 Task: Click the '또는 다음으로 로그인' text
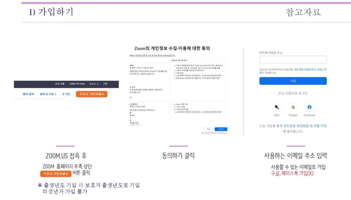(293, 93)
